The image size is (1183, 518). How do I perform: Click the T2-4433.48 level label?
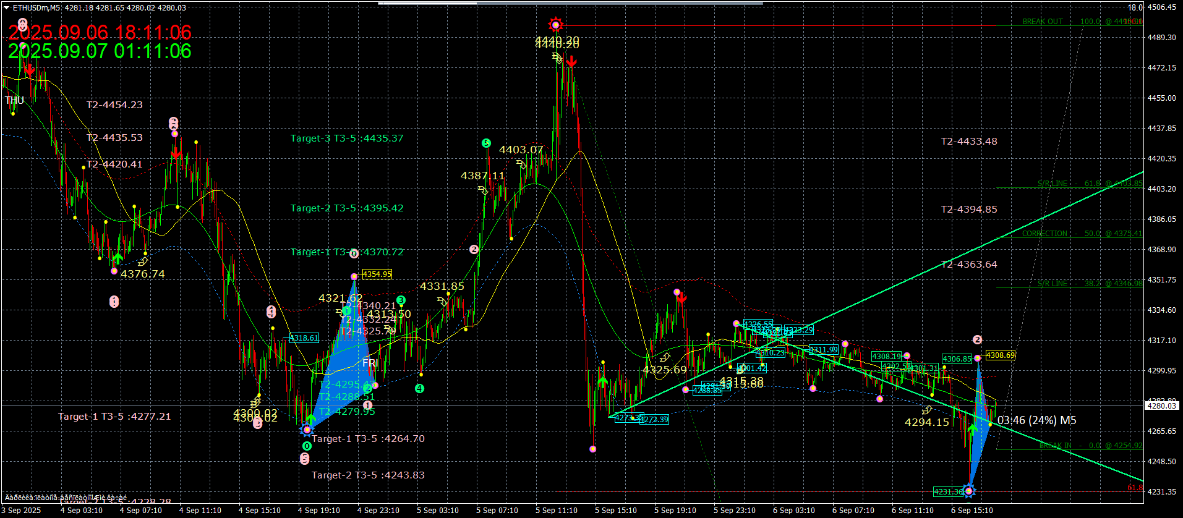click(x=969, y=142)
